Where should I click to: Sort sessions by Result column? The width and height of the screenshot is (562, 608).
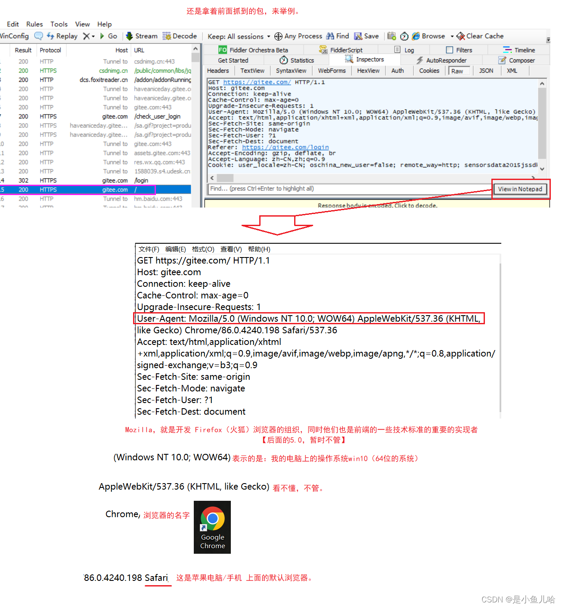(x=23, y=50)
